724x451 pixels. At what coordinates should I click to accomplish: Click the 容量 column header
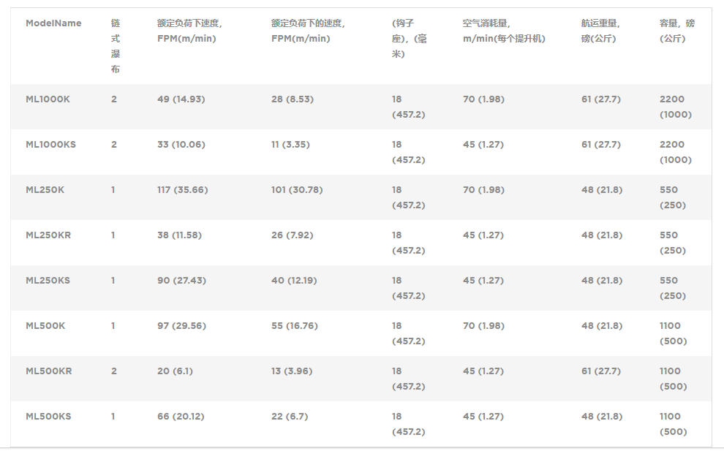pyautogui.click(x=677, y=31)
